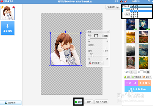Go to next material page arrow
This screenshot has height=106, width=153.
click(135, 72)
